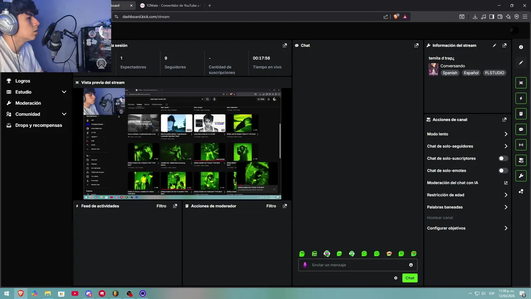Open Filtro in Acciones de moderador
Viewport: 531px width, 299px height.
click(271, 206)
